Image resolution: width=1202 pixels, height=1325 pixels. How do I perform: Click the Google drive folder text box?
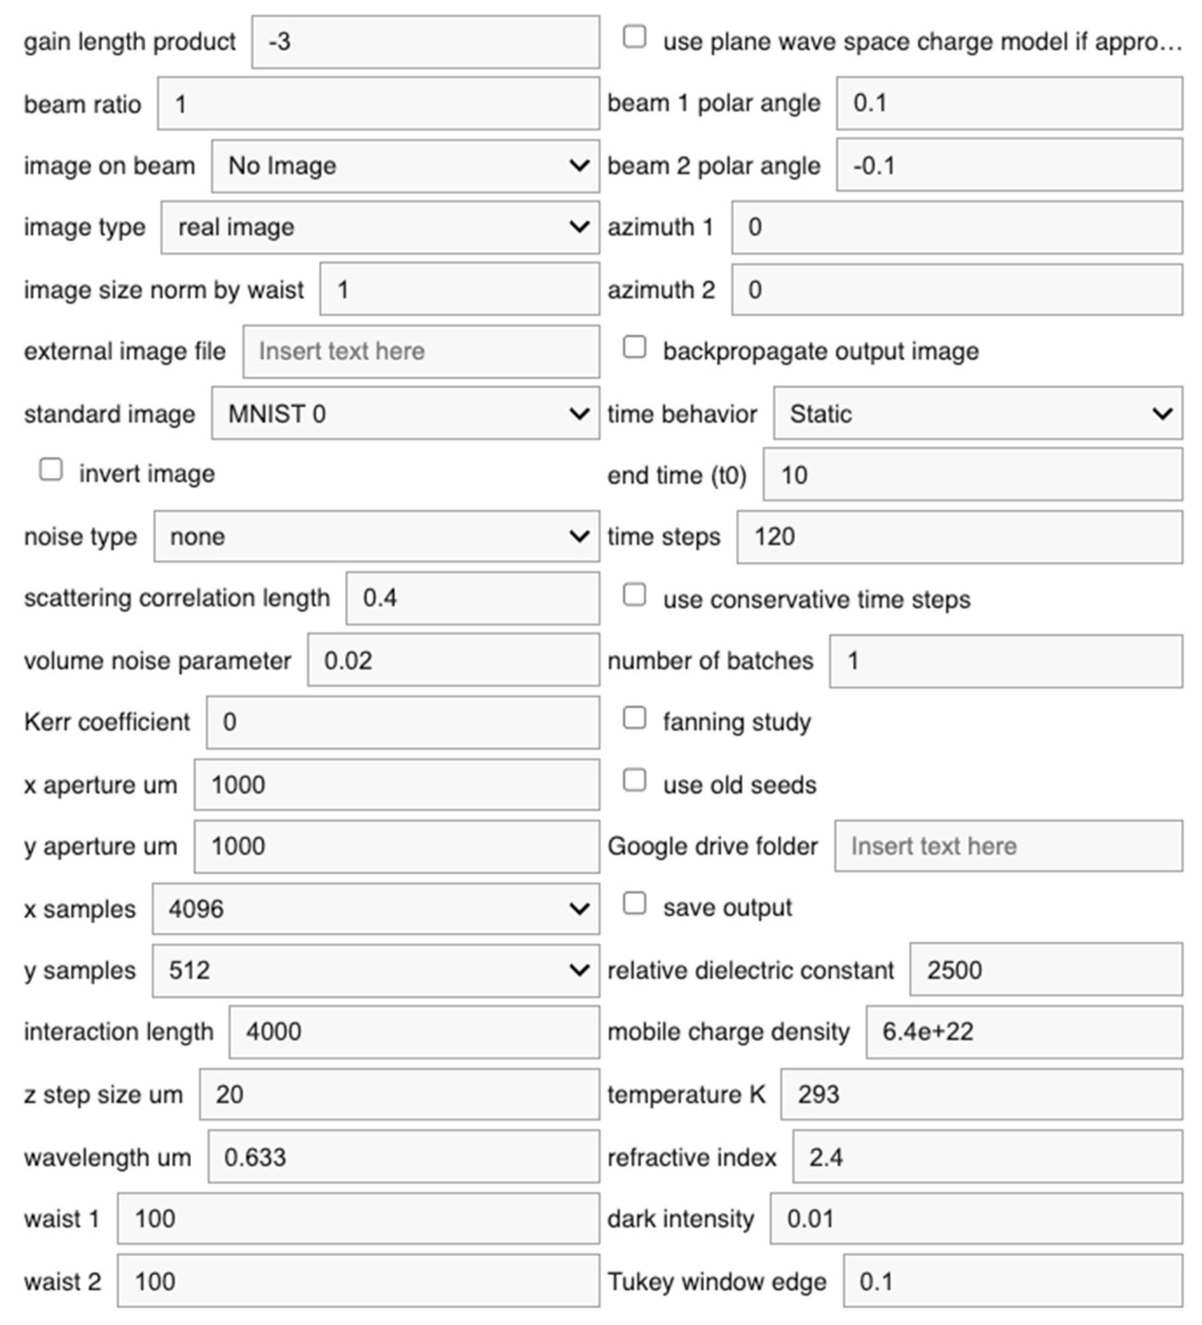point(1008,846)
